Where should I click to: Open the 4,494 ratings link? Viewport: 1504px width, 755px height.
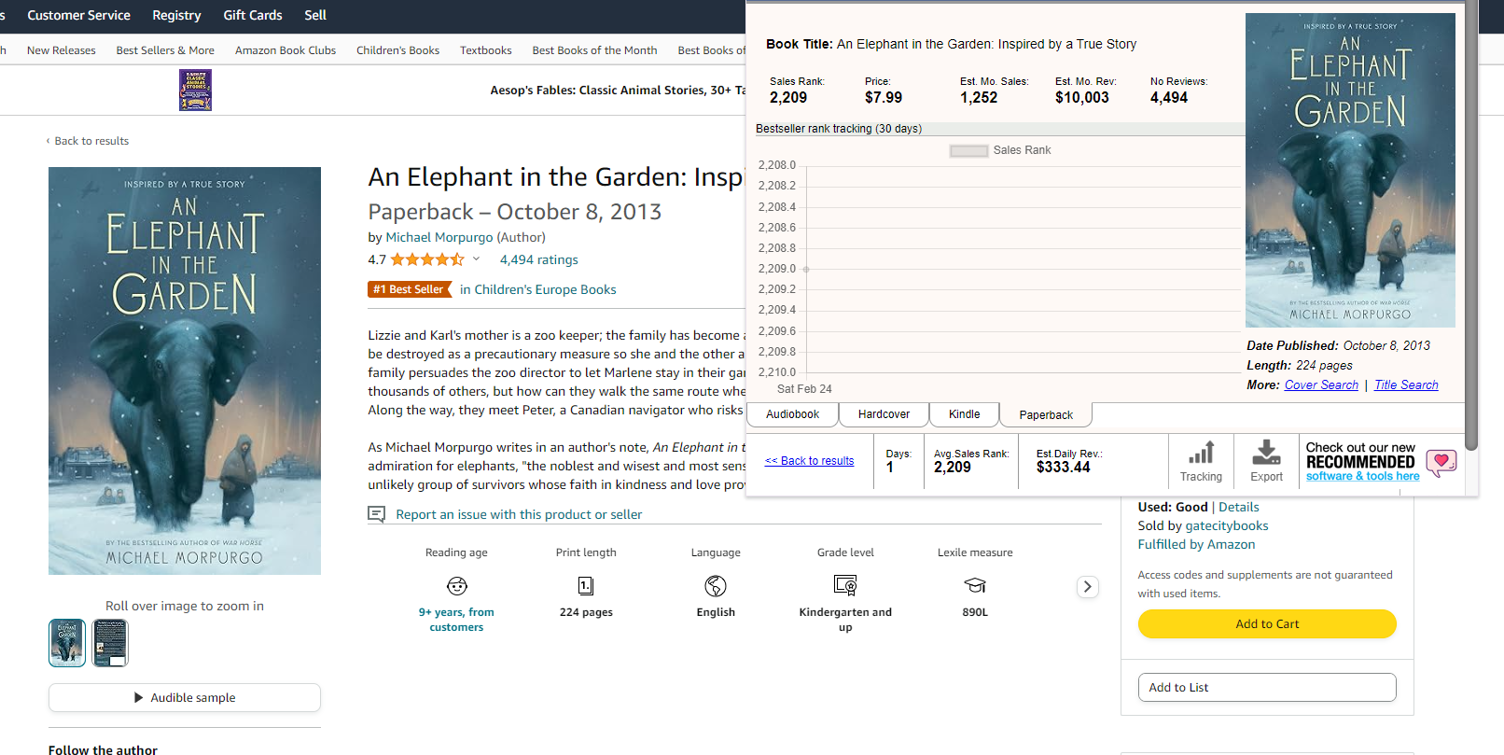click(x=538, y=259)
